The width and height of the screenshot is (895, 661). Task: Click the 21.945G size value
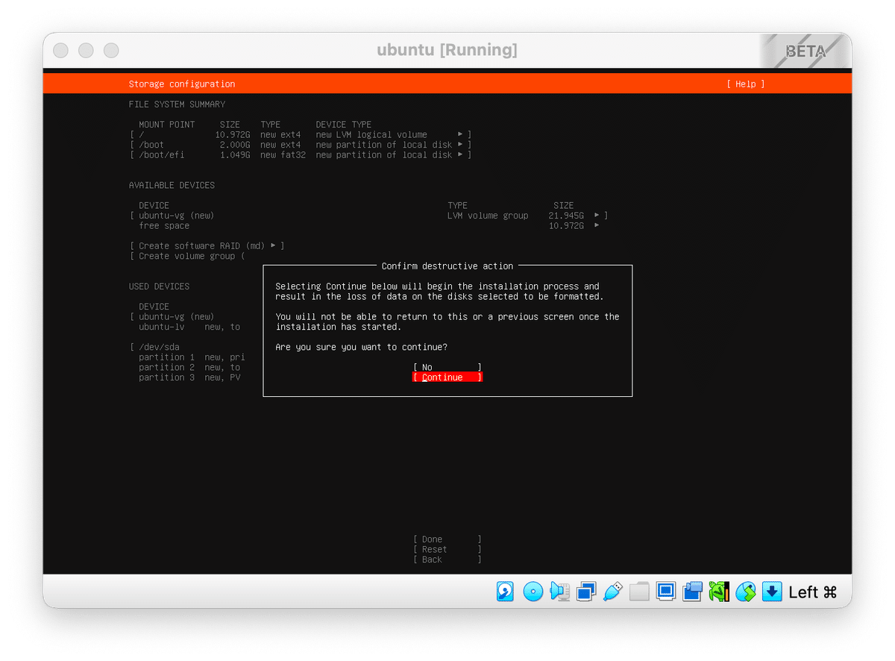(566, 216)
